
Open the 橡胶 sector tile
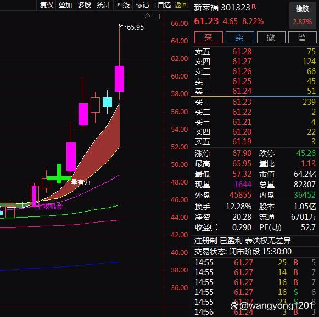(x=303, y=15)
